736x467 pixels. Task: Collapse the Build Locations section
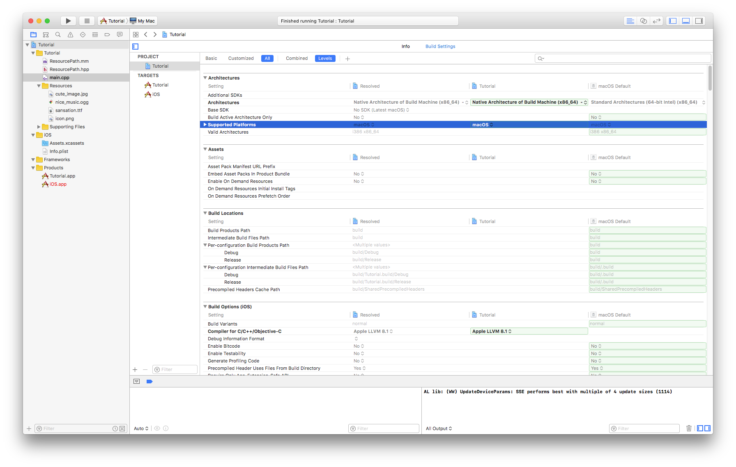205,213
